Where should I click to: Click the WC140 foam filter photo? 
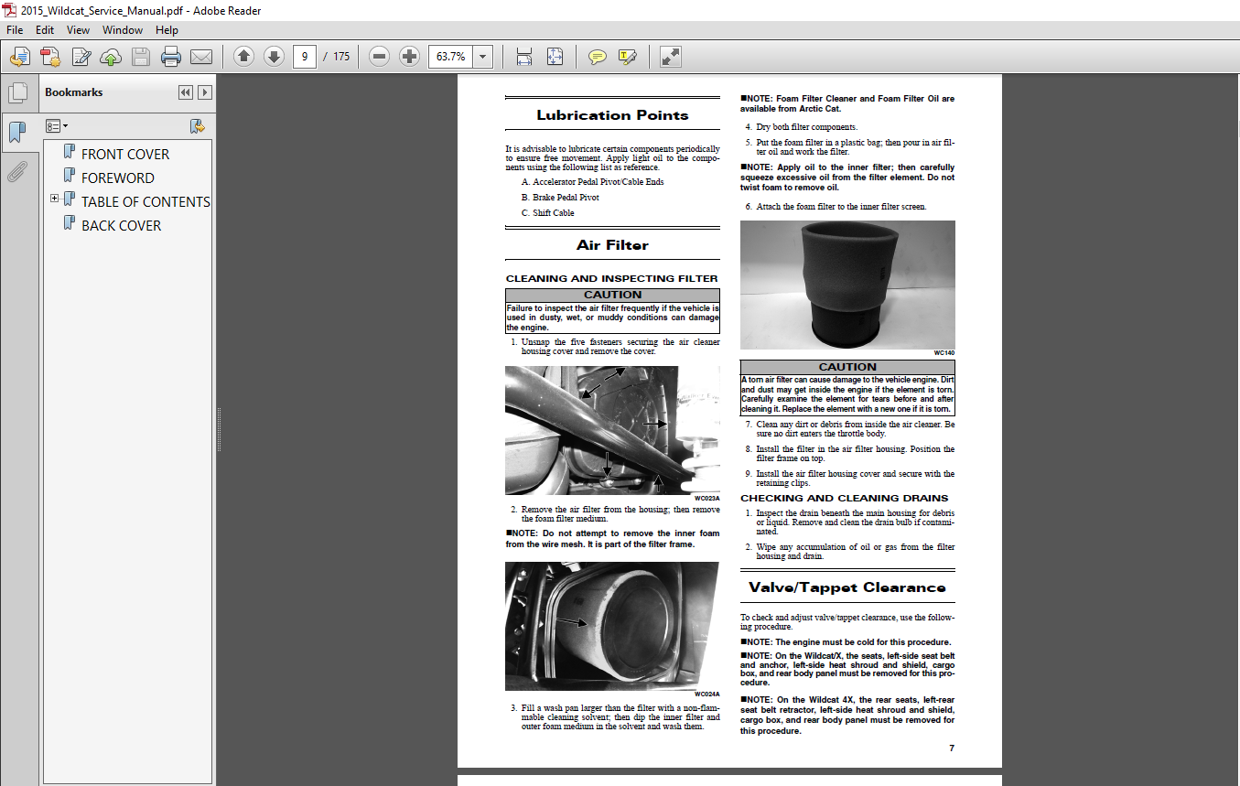[x=847, y=285]
